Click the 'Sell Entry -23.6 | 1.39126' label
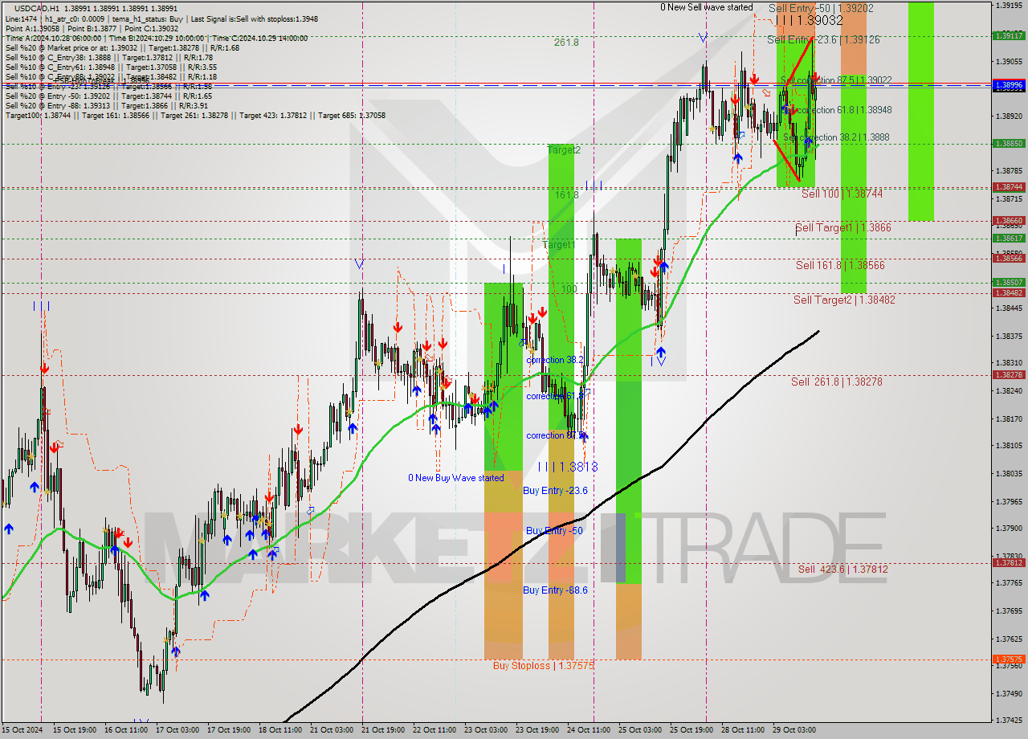Viewport: 1028px width, 739px height. pos(823,39)
